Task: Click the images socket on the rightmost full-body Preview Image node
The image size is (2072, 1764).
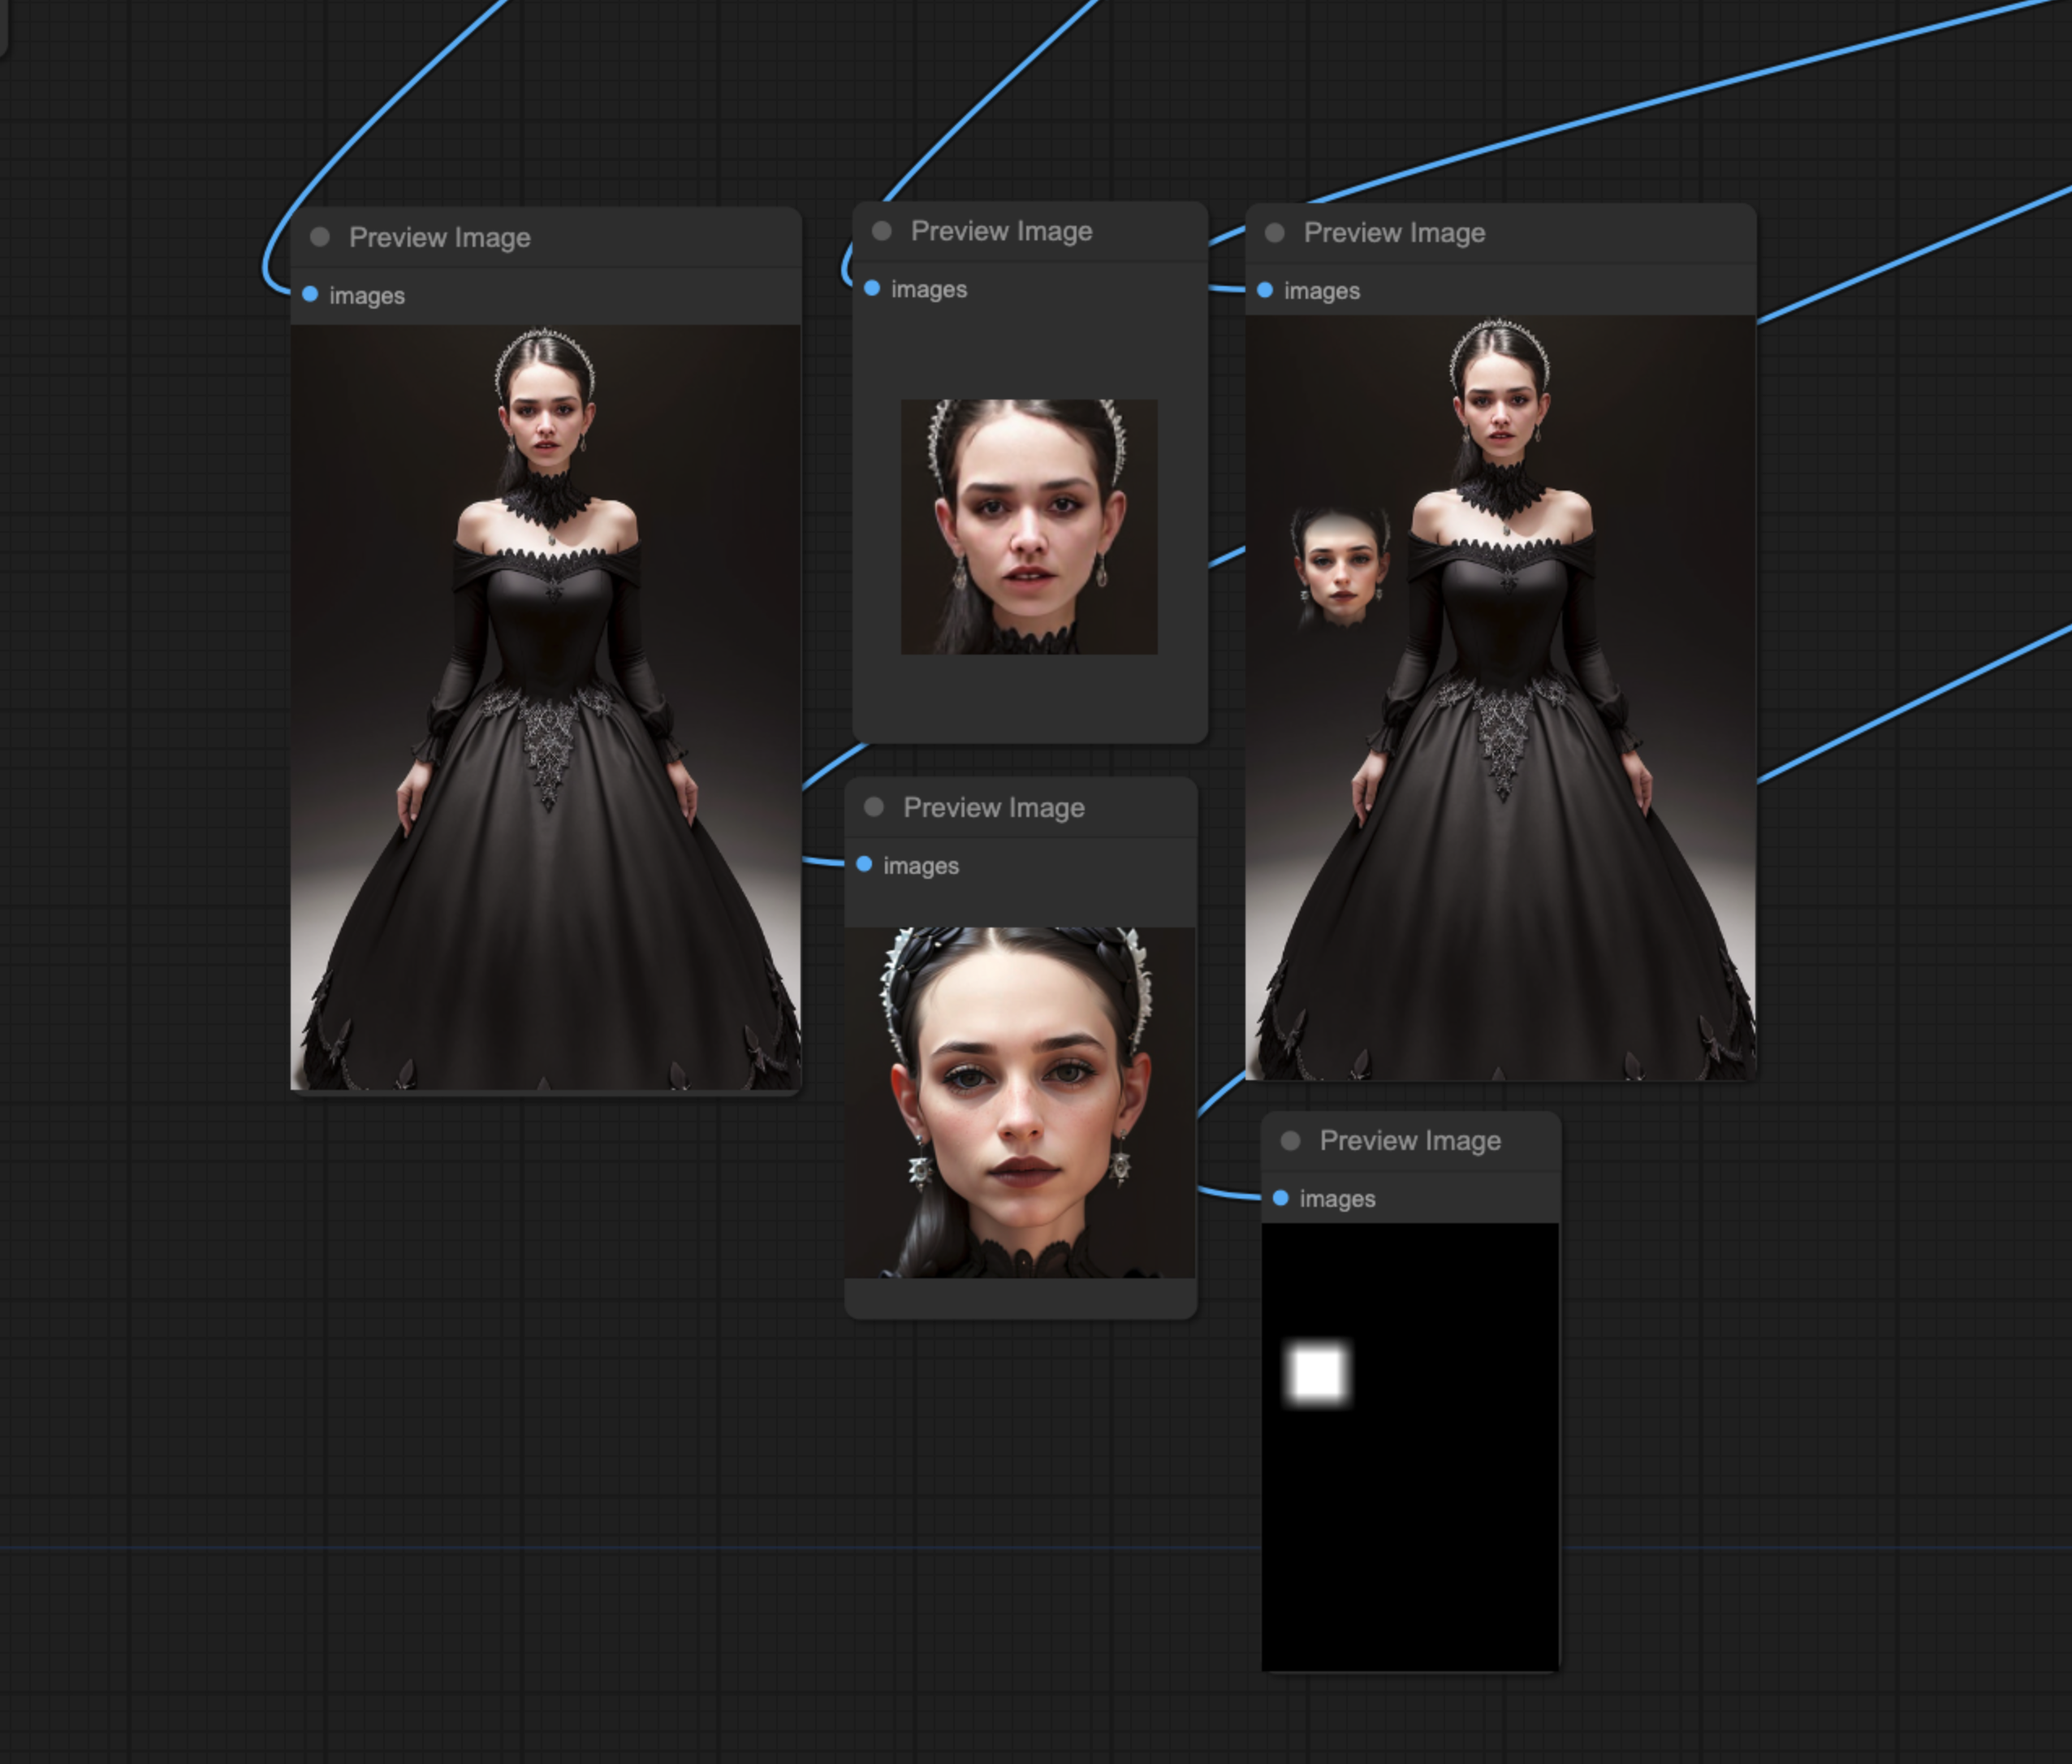Action: click(1264, 291)
